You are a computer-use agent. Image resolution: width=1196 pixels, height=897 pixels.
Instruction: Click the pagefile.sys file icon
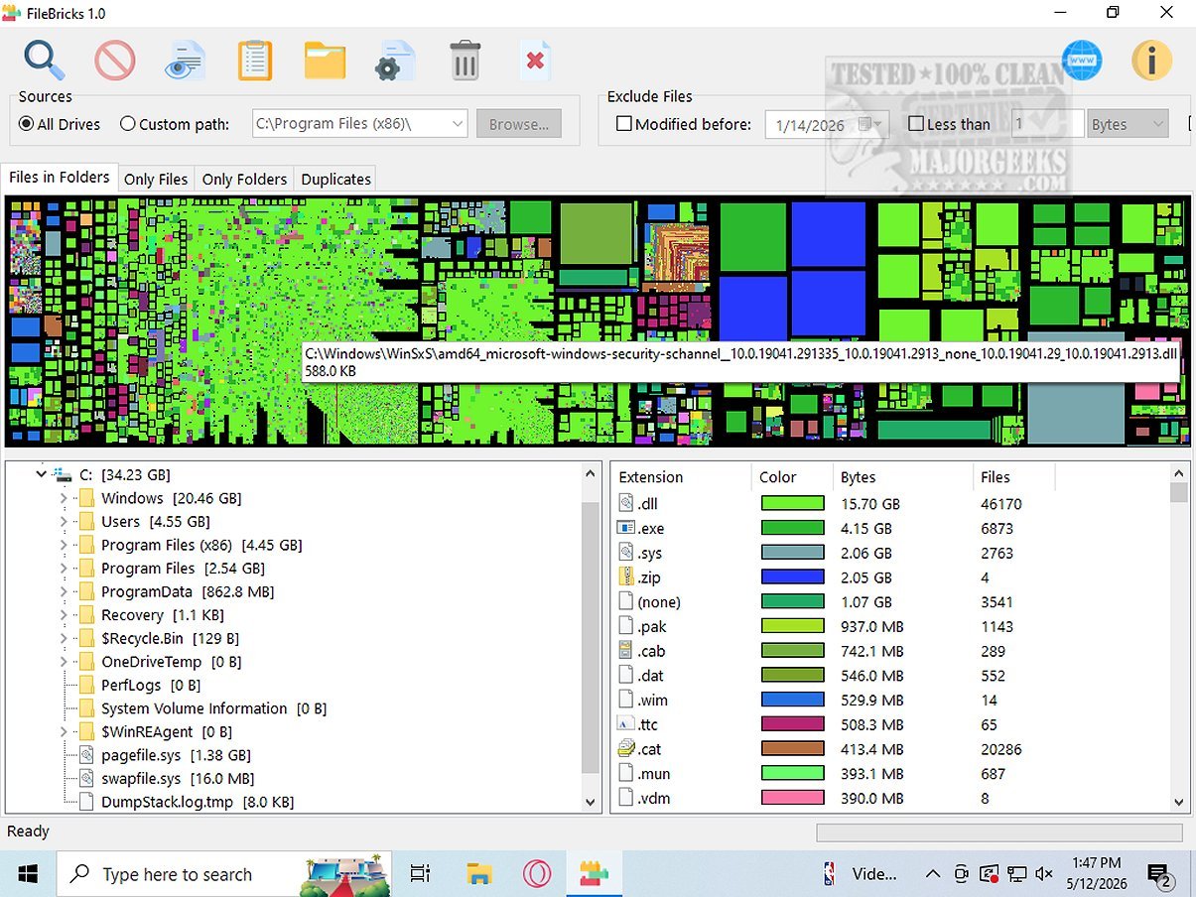coord(86,755)
